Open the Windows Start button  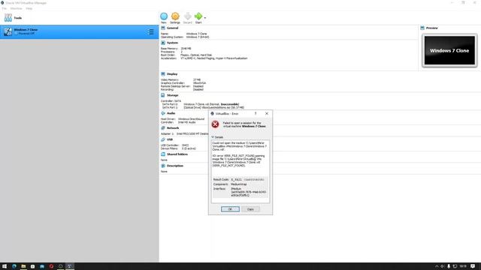[x=5, y=266]
